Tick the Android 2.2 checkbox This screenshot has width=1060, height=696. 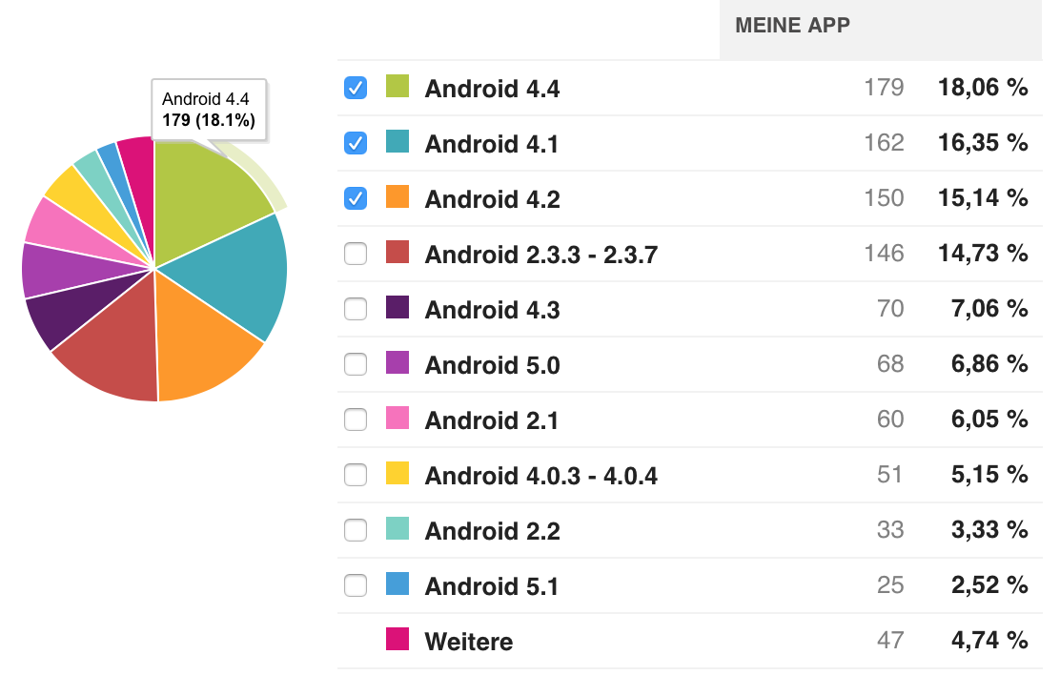pos(356,530)
